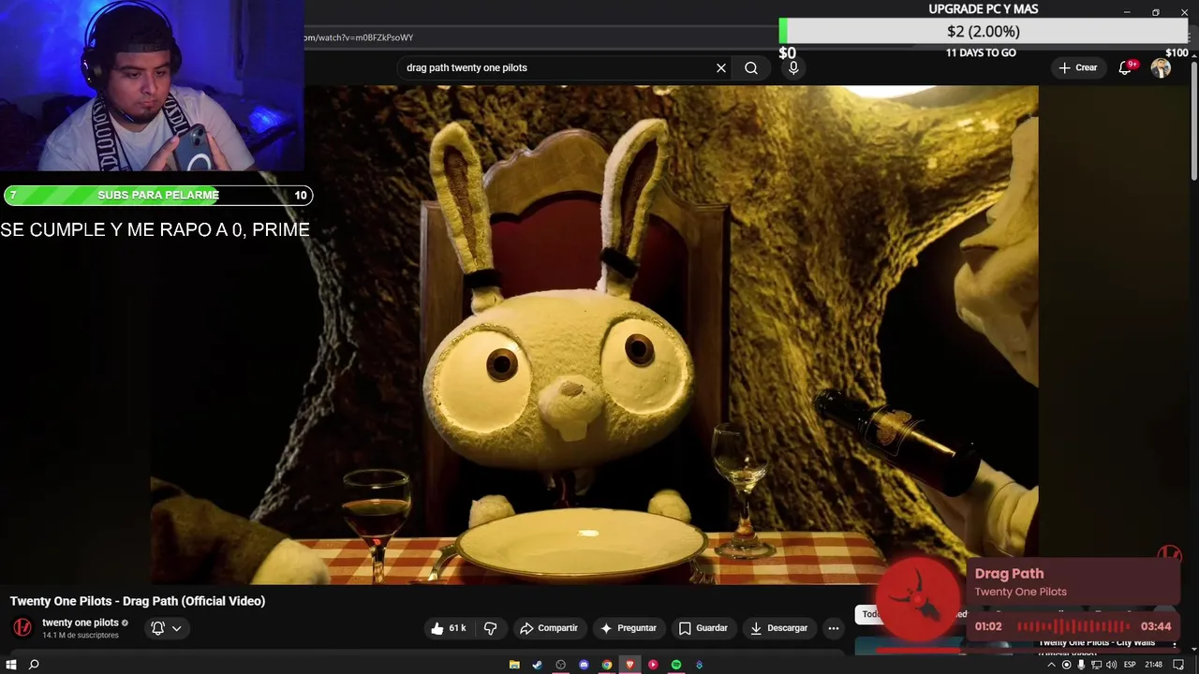1199x674 pixels.
Task: Open the volume speaker tray icon
Action: (x=1111, y=665)
